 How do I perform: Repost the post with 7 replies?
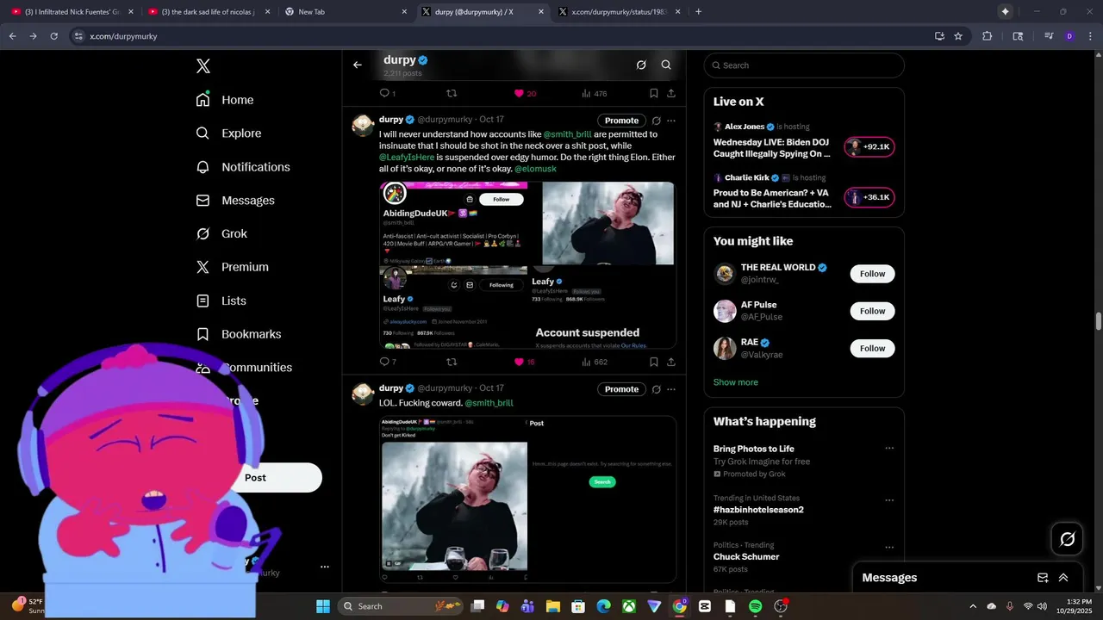click(x=452, y=362)
